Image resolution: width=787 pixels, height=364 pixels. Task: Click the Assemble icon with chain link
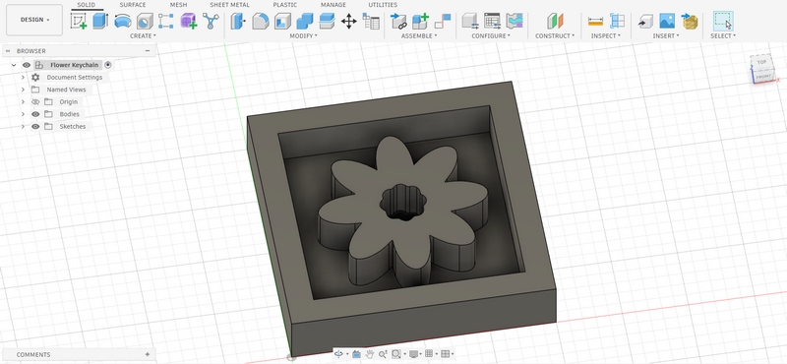(398, 21)
